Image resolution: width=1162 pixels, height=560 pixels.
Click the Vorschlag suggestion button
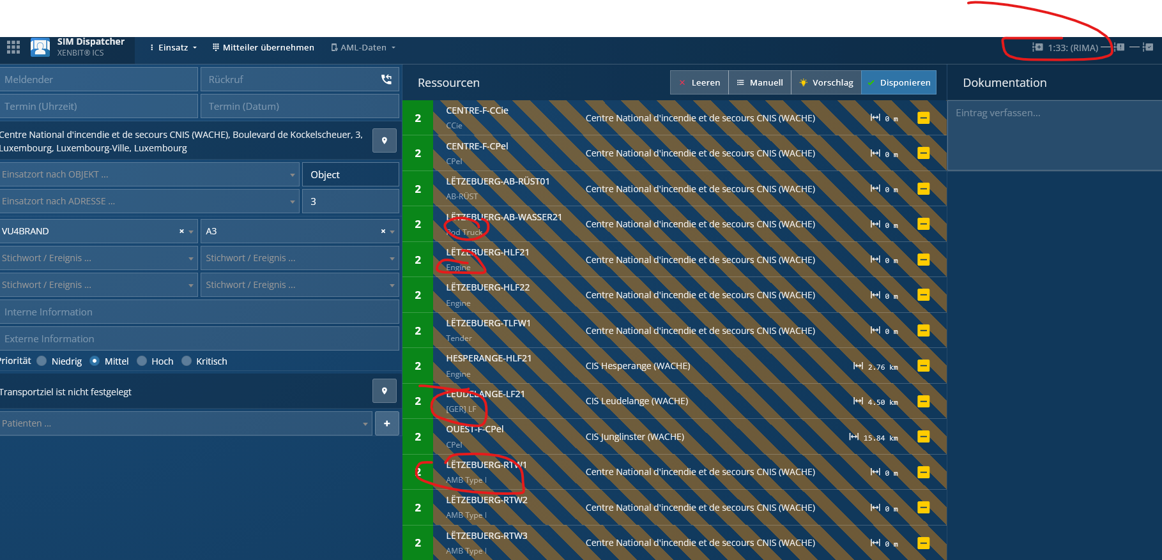pos(826,82)
